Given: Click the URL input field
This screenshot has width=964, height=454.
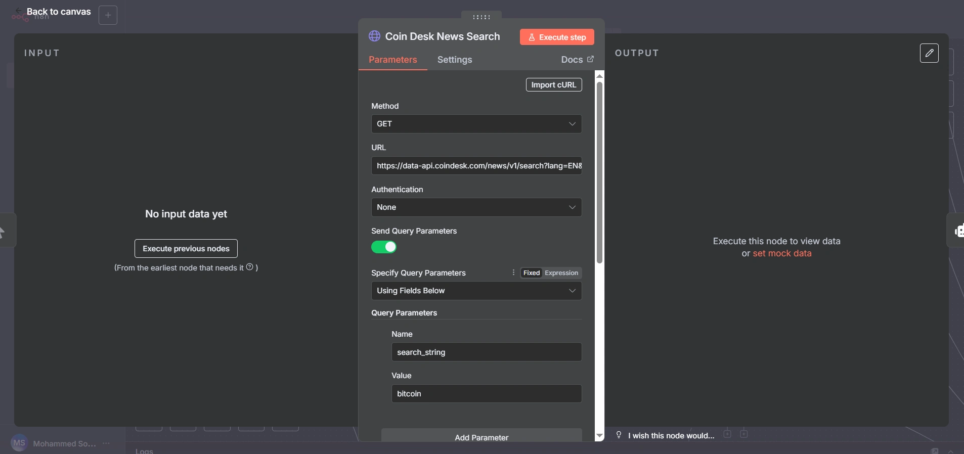Looking at the screenshot, I should [x=476, y=166].
